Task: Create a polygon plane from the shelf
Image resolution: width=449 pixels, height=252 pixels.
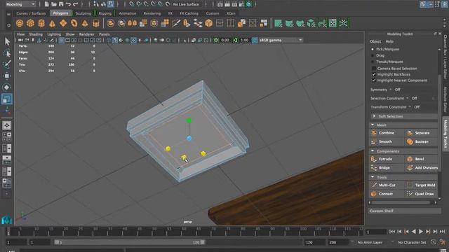Action: (x=63, y=23)
